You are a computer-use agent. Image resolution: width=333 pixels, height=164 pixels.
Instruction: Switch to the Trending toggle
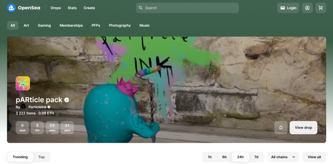click(20, 157)
